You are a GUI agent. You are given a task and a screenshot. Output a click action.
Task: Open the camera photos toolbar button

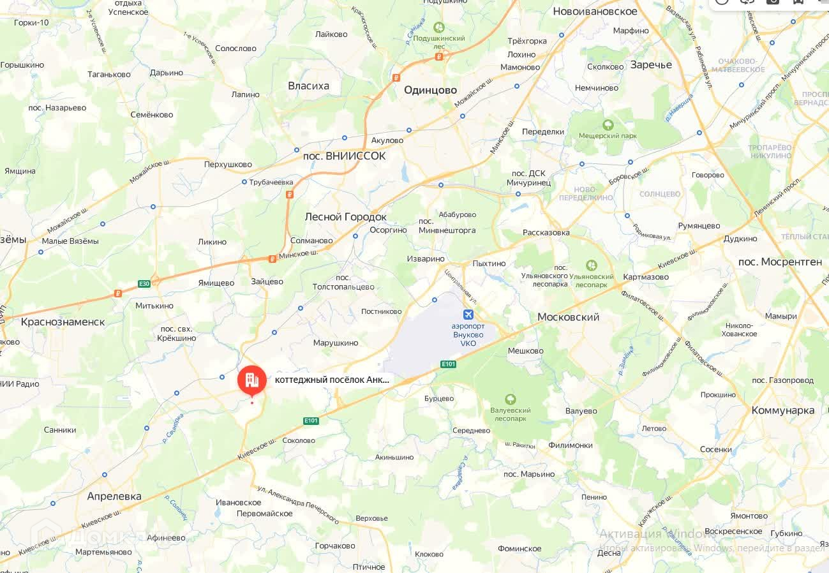(772, 2)
